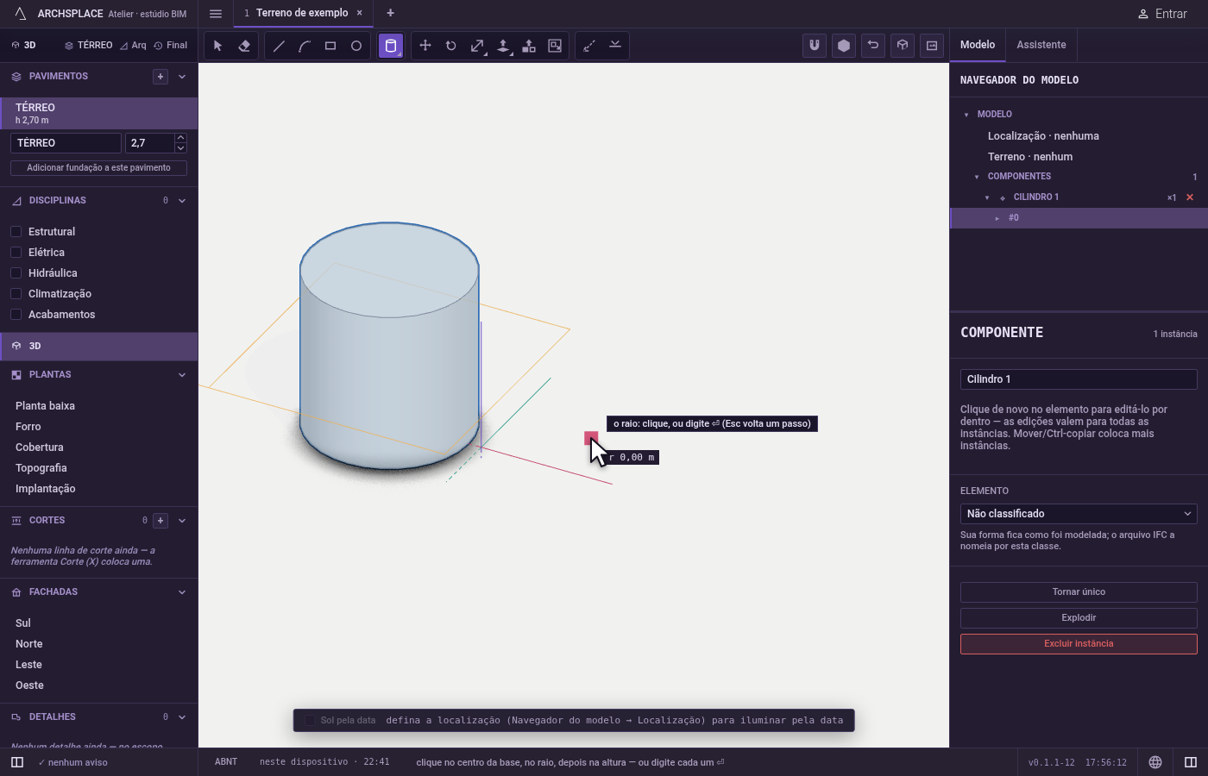Click 'Excluir instância' button
Viewport: 1208px width, 776px height.
1079,644
